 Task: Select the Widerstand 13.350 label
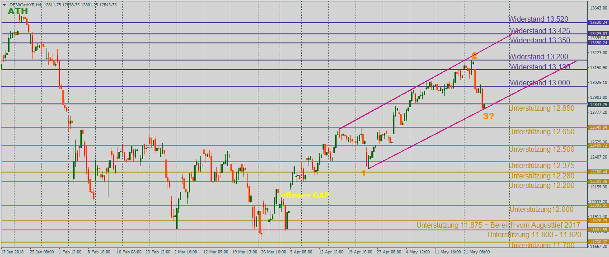pos(540,40)
